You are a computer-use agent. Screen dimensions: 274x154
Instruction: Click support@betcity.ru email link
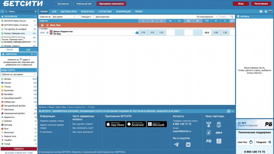pyautogui.click(x=182, y=131)
